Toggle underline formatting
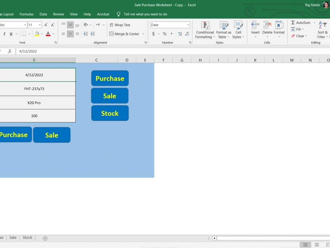The image size is (330, 248). tap(11, 34)
